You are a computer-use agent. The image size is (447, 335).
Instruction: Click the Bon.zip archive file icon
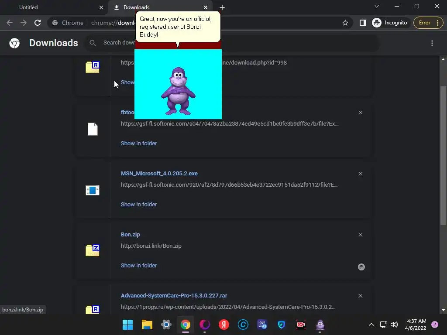click(x=93, y=250)
